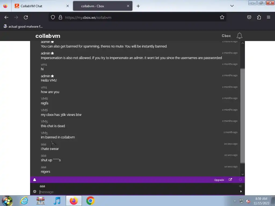Reload the page with the refresh icon

tap(26, 17)
